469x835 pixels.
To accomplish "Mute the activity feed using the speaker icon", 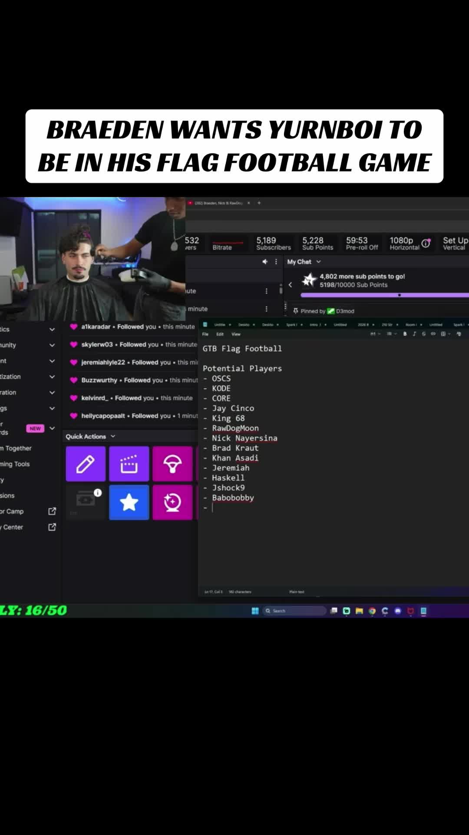I will (265, 261).
